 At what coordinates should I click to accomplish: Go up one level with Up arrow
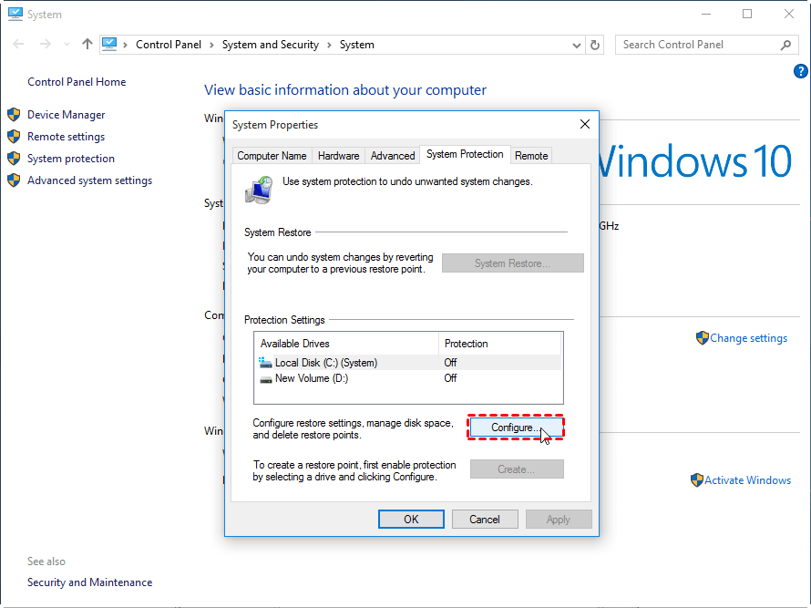click(87, 45)
